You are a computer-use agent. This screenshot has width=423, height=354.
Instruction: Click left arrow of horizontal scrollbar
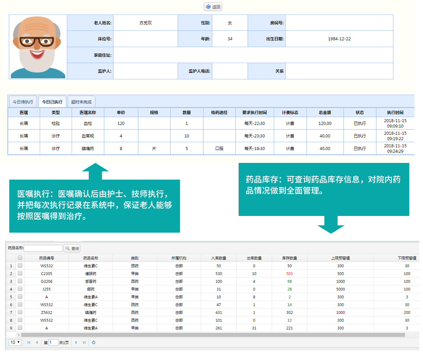pyautogui.click(x=18, y=335)
